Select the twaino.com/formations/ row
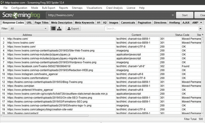Screen dimensions: 205x123 101,78
